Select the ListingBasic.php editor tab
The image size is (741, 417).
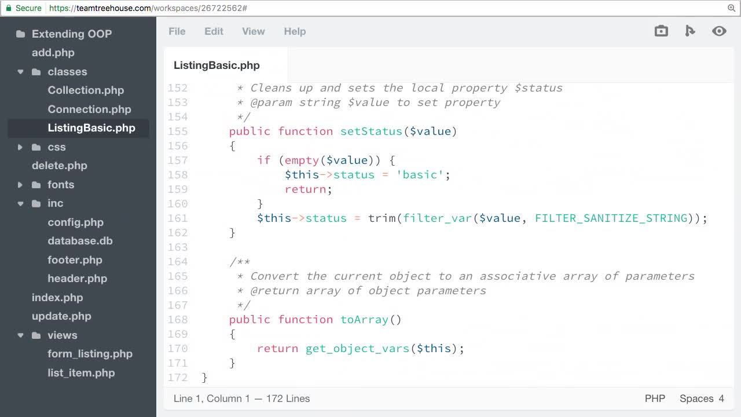226,65
